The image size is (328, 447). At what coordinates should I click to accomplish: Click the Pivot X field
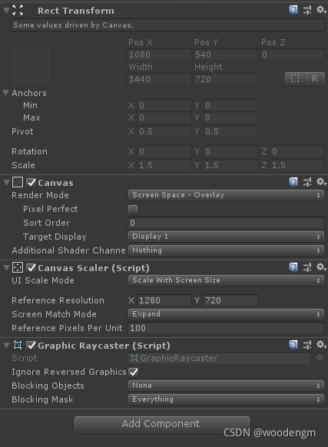pyautogui.click(x=164, y=131)
